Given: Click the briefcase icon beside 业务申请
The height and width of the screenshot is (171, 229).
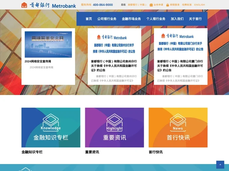Looking at the screenshot, I should coord(151,5).
